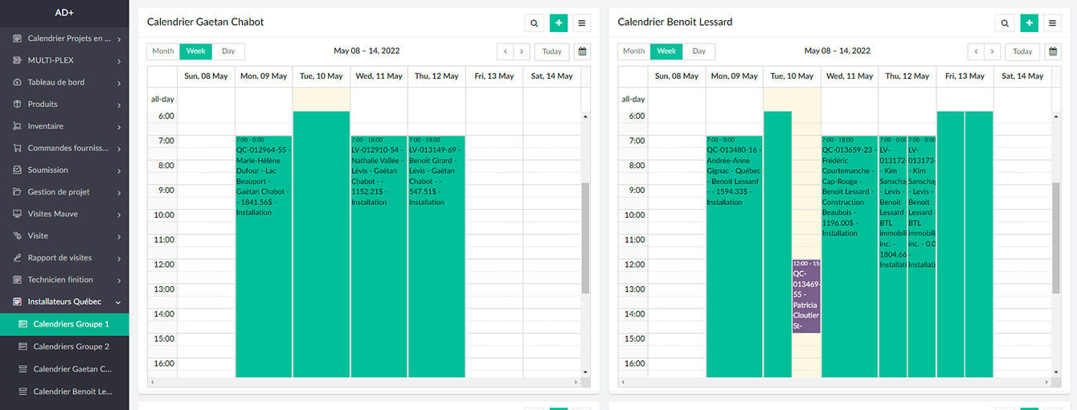1077x410 pixels.
Task: Open Calendriers Groupe 2 in sidebar
Action: click(71, 346)
